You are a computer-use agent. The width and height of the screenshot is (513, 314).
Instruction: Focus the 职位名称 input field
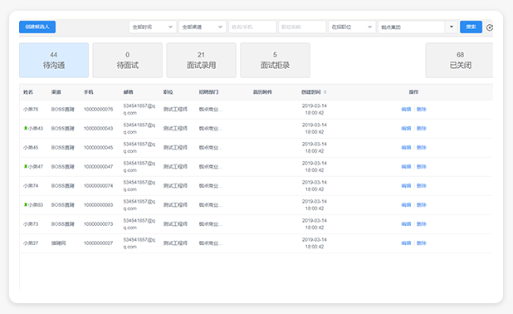[302, 27]
